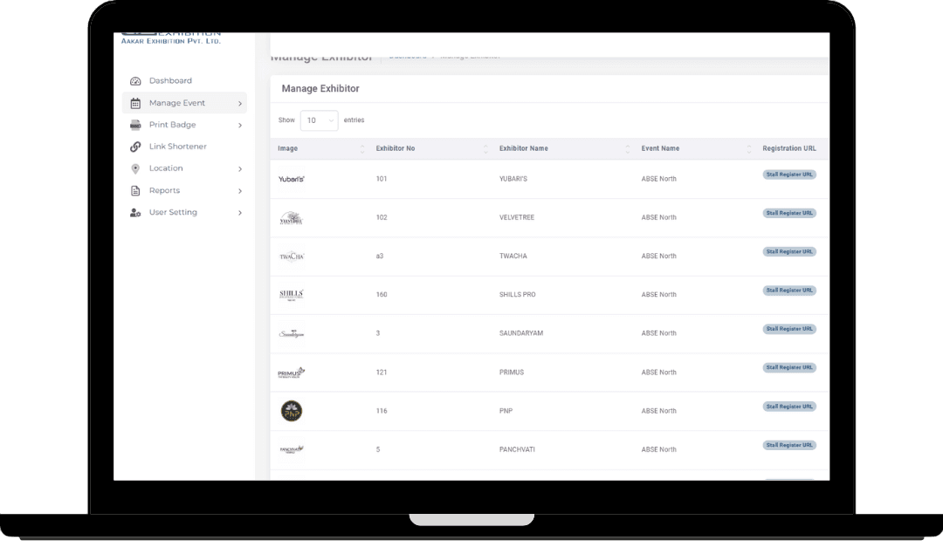Expand the Print Badge submenu chevron
943x554 pixels.
240,126
